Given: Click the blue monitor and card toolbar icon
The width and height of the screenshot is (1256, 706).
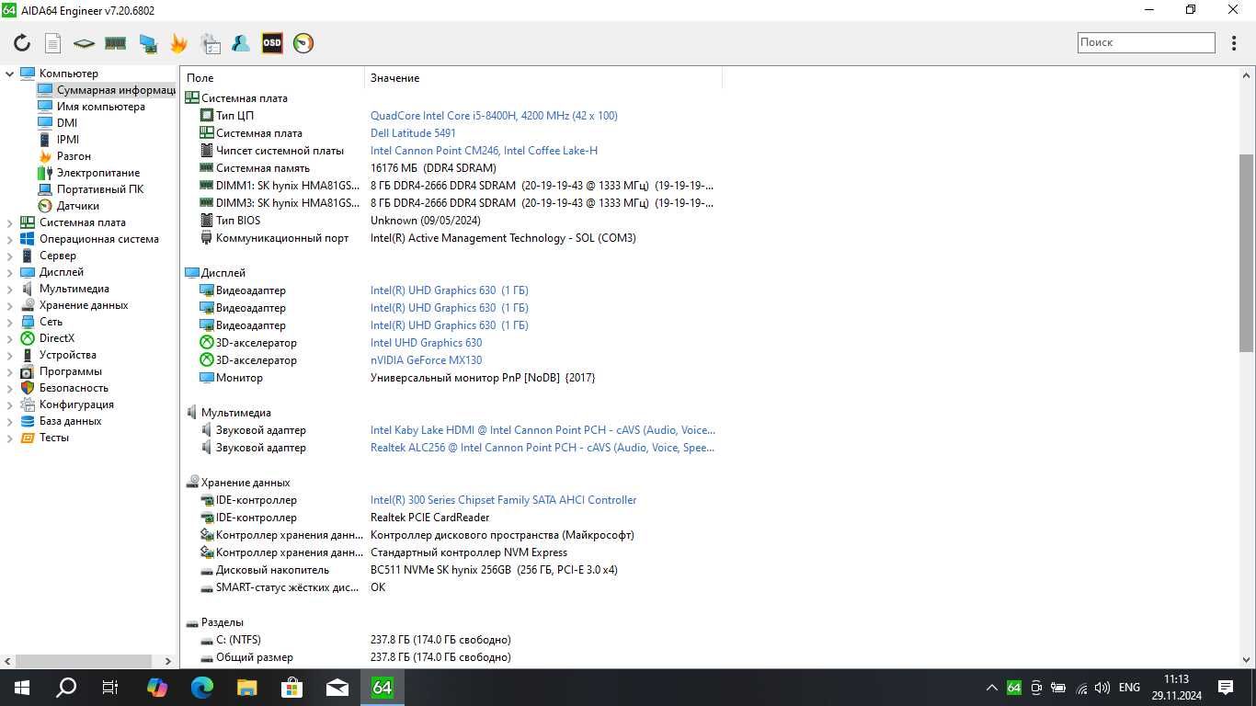Looking at the screenshot, I should tap(147, 43).
